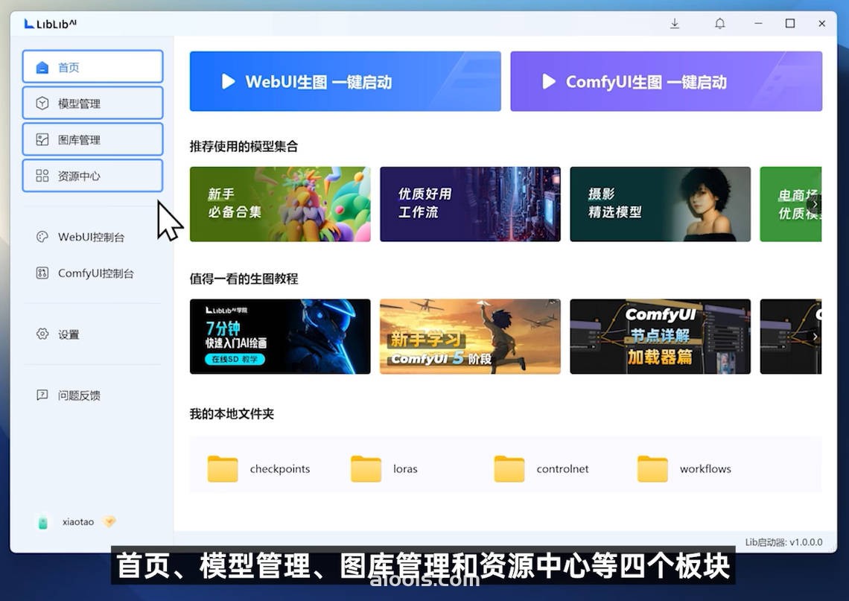Image resolution: width=849 pixels, height=601 pixels.
Task: Go to 图库管理 gallery management
Action: 92,140
